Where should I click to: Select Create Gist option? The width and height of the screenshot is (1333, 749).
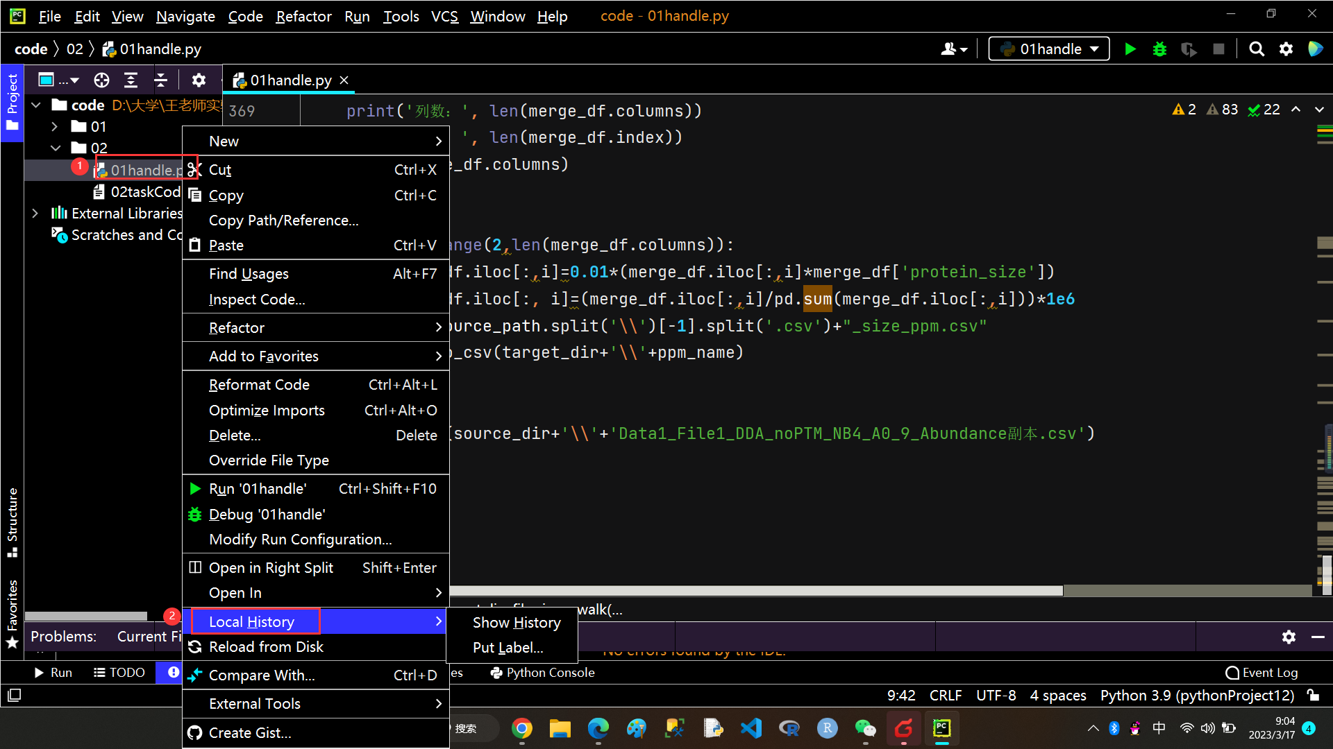coord(316,733)
